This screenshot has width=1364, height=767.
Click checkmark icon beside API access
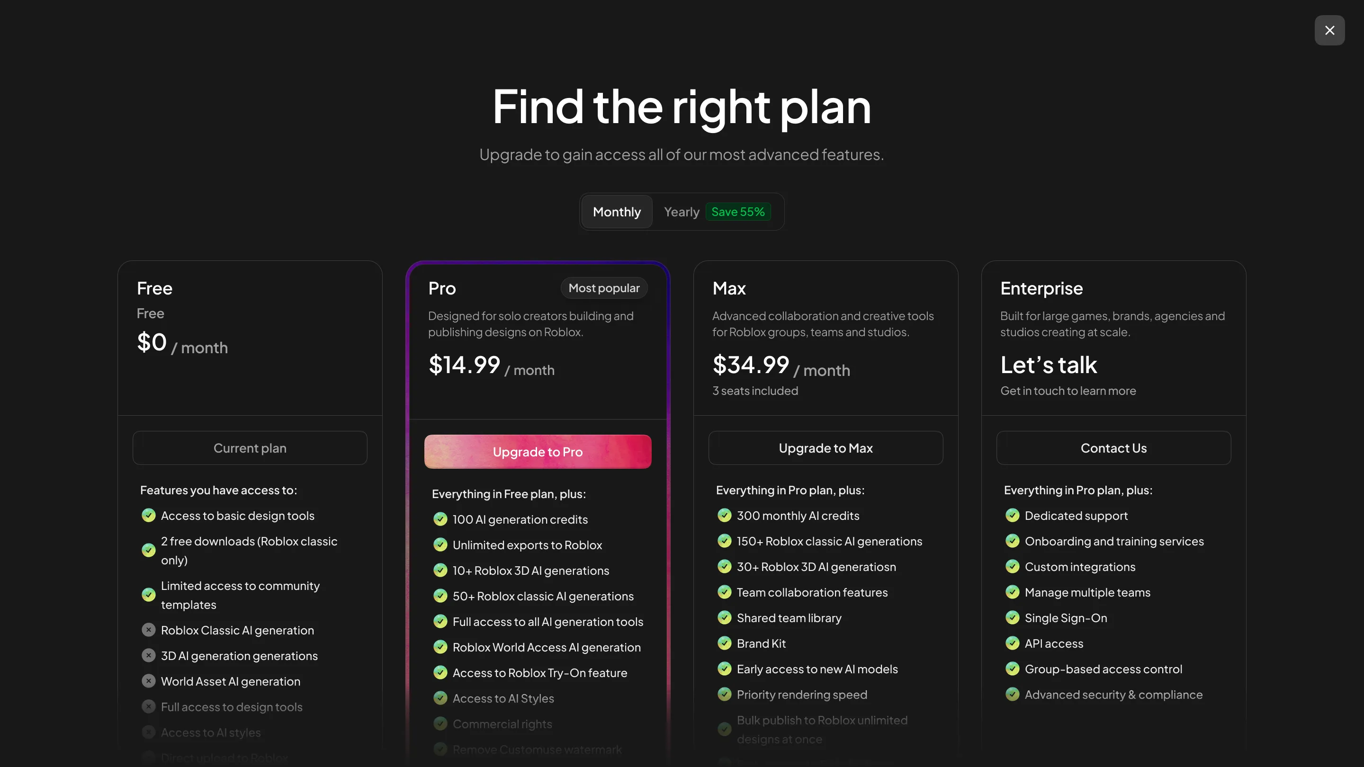1013,643
